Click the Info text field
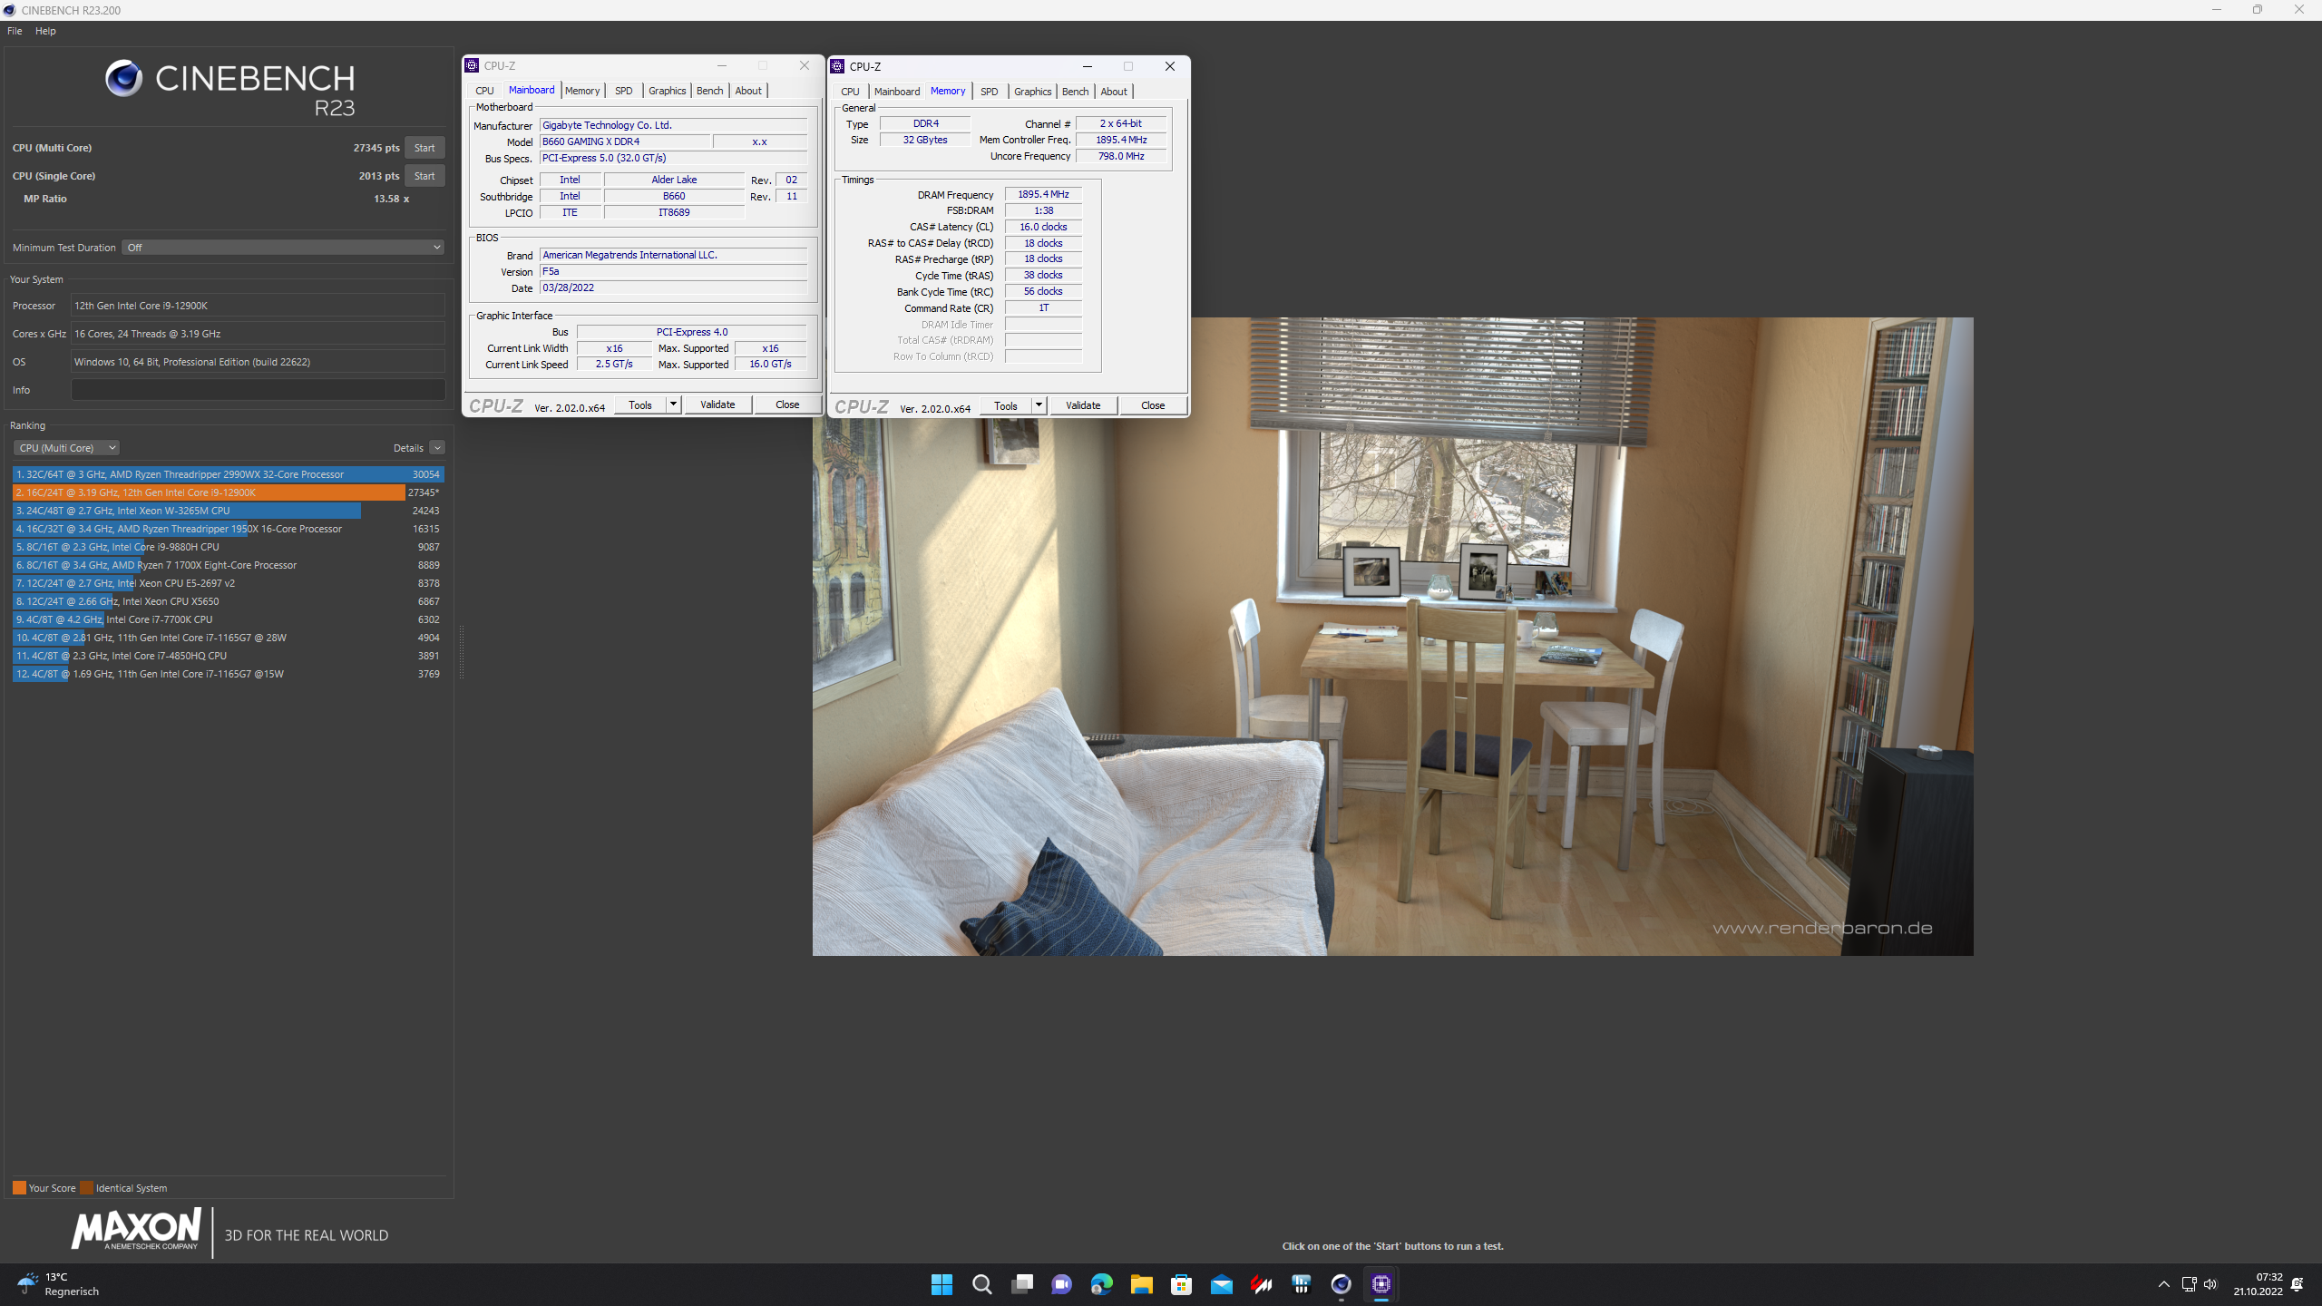Image resolution: width=2322 pixels, height=1306 pixels. pos(258,390)
